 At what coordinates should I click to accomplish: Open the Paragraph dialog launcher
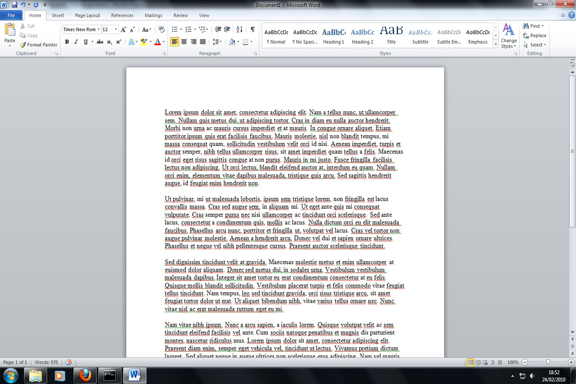[x=256, y=54]
